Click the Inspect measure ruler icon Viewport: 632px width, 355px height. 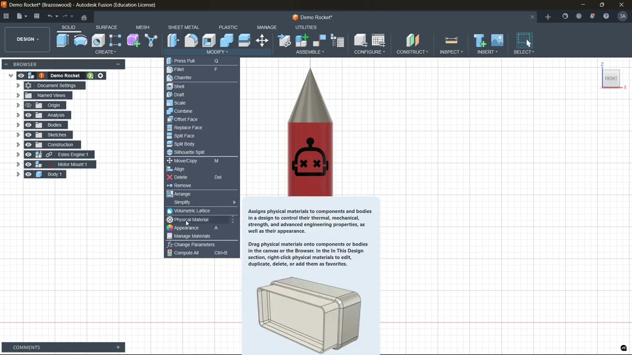pyautogui.click(x=451, y=40)
